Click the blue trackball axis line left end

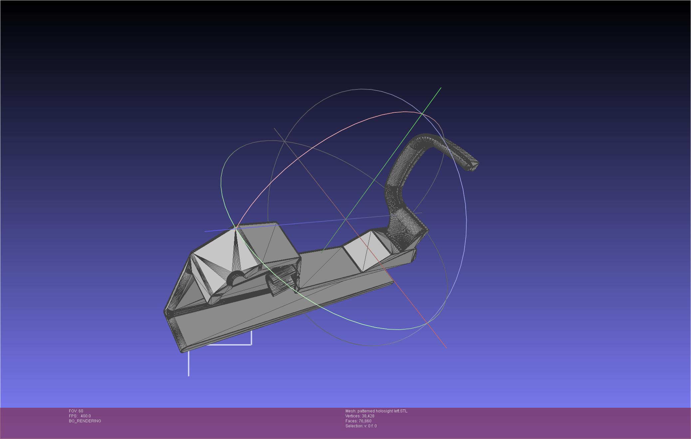point(206,231)
